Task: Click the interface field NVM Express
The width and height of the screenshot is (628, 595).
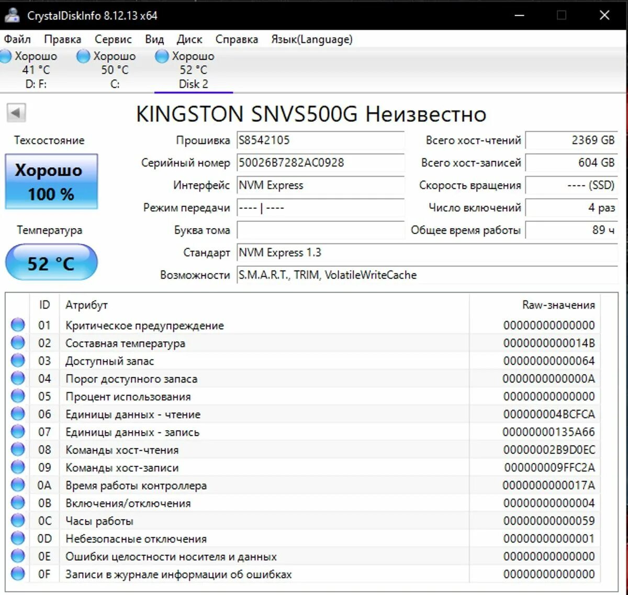Action: 320,185
